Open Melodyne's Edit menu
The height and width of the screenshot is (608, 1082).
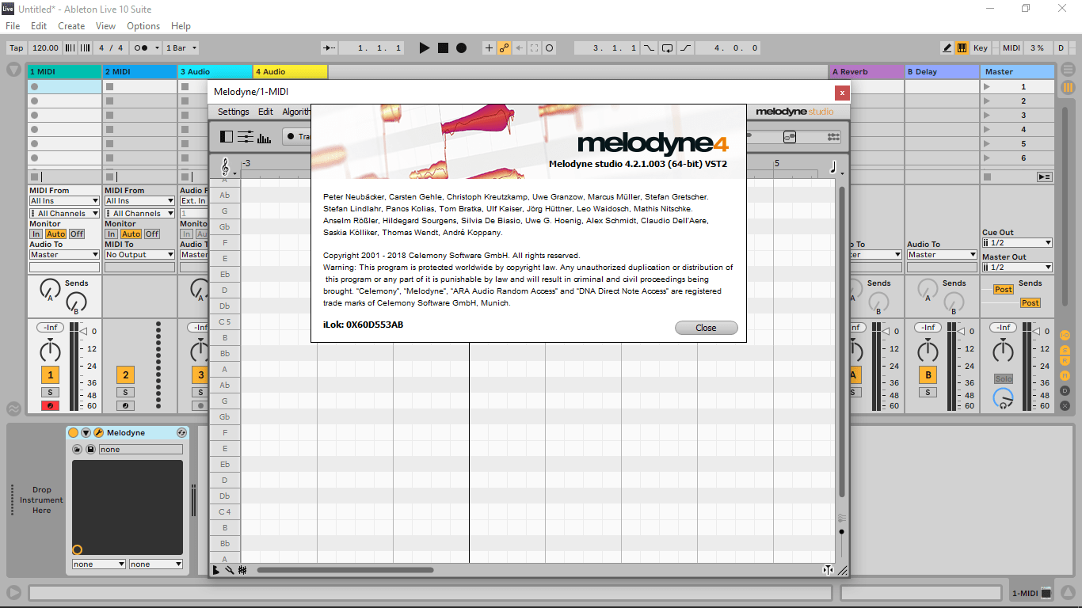[265, 112]
